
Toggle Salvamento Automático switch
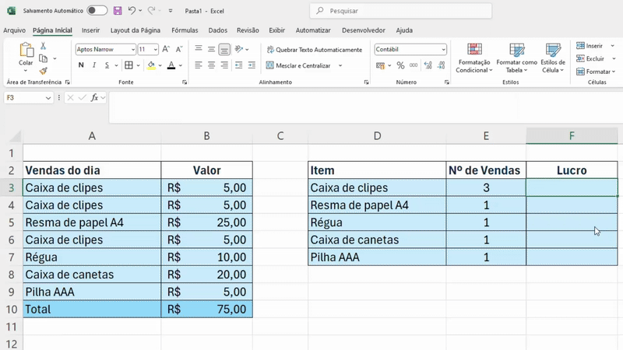[x=97, y=11]
